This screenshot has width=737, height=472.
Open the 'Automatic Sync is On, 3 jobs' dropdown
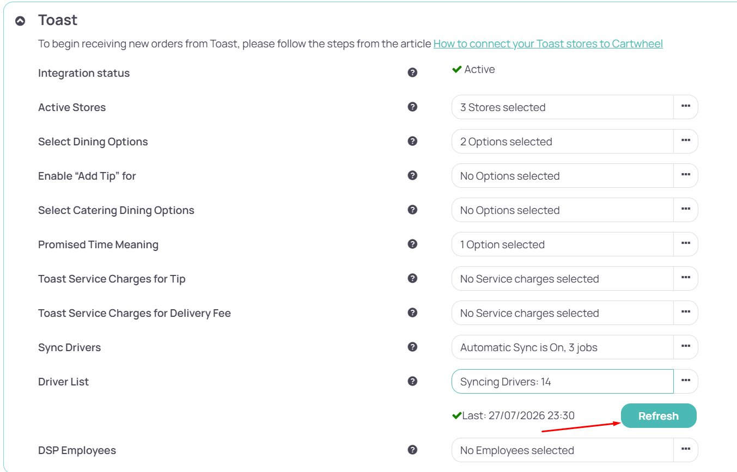[563, 347]
